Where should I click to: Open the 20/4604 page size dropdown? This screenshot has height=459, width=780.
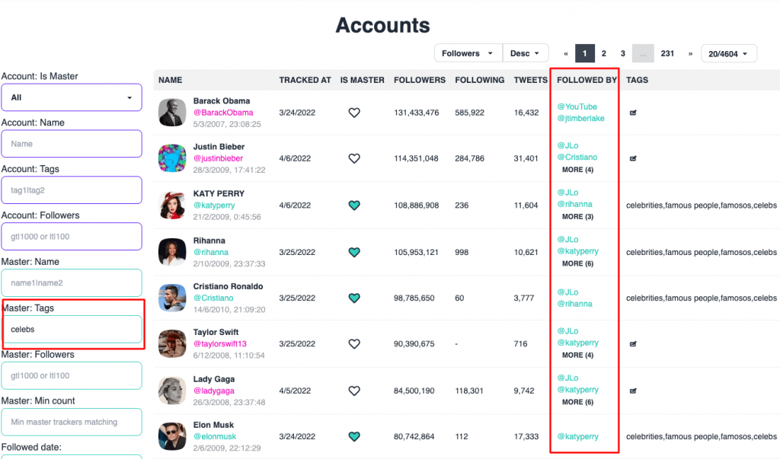(729, 54)
